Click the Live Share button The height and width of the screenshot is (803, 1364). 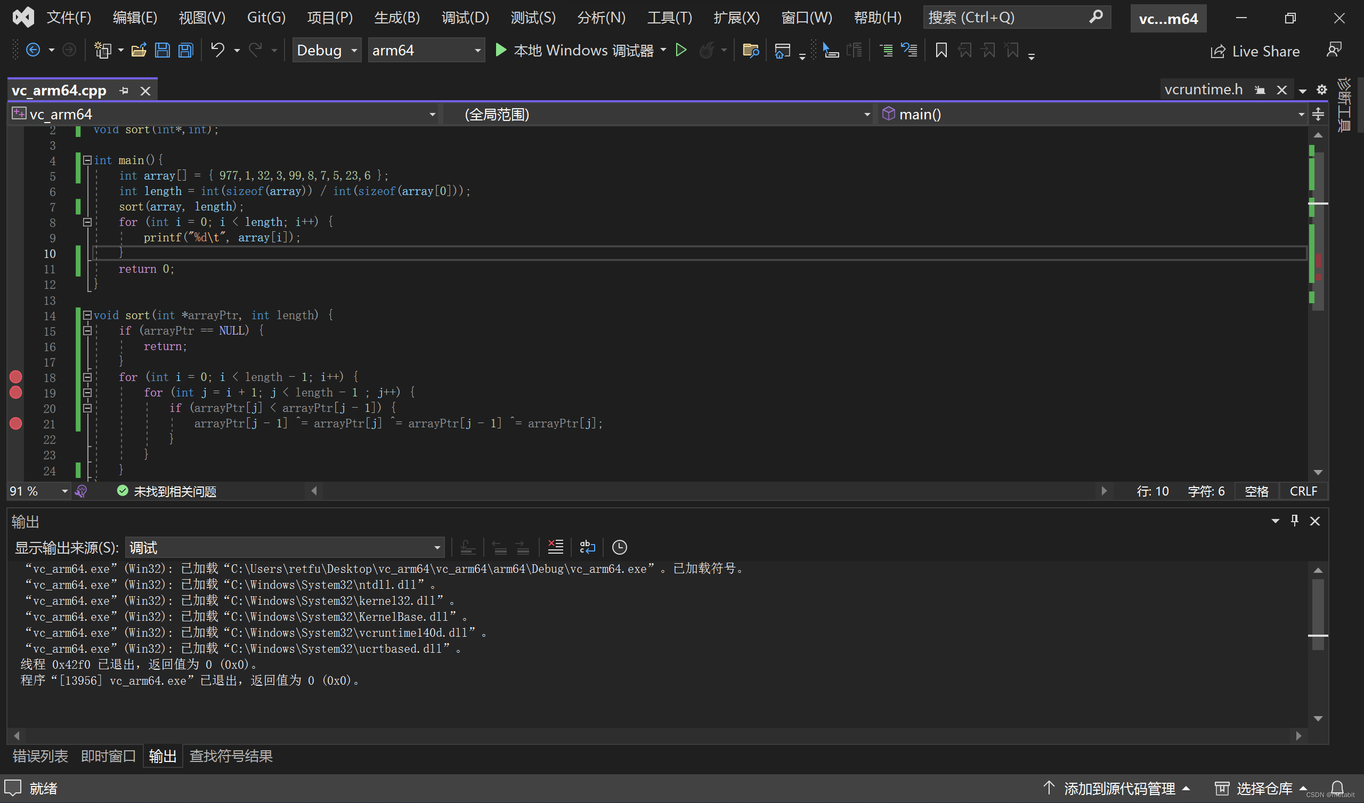(1255, 52)
